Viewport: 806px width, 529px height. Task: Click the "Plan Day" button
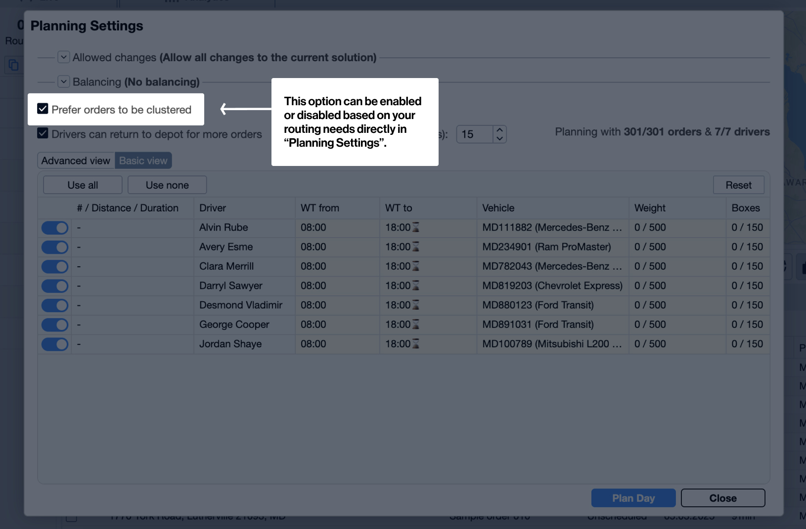633,498
